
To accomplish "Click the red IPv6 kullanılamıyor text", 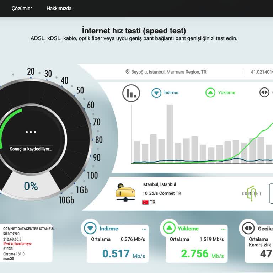I will point(17,244).
